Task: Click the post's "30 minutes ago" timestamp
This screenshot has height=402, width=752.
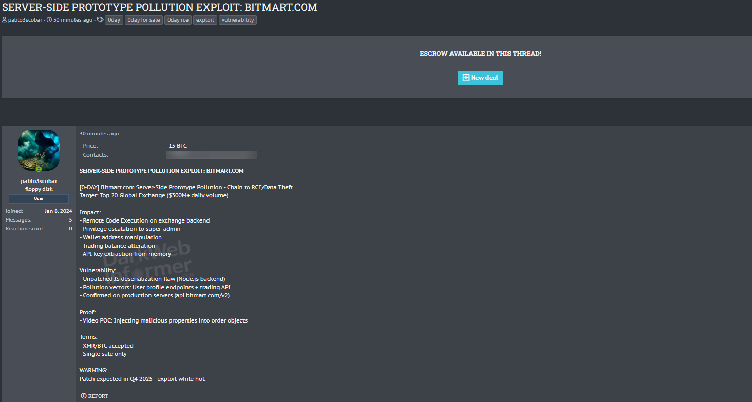Action: (99, 134)
